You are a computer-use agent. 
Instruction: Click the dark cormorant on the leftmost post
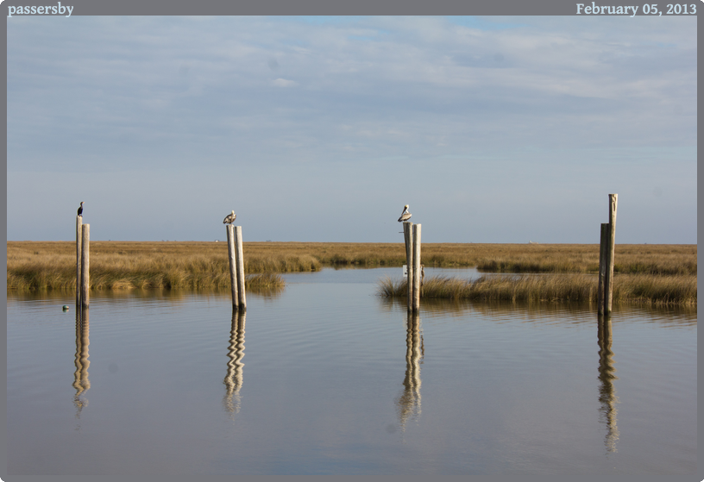pyautogui.click(x=80, y=209)
